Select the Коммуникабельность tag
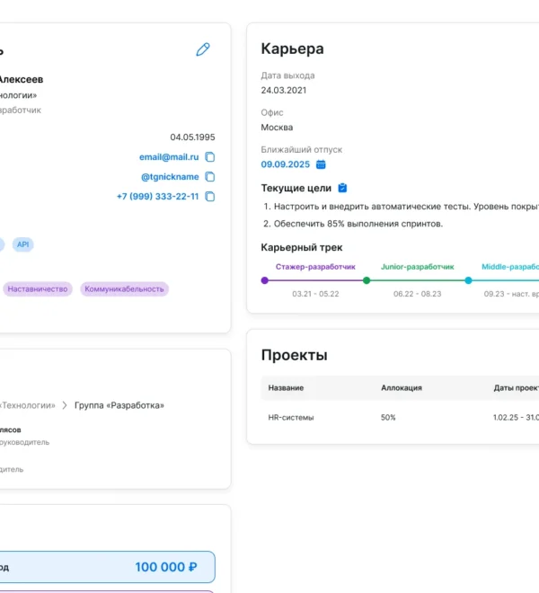The height and width of the screenshot is (593, 539). [124, 289]
